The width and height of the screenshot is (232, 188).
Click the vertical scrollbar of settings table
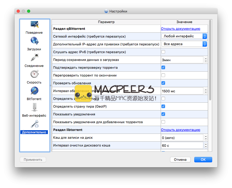tap(210, 60)
